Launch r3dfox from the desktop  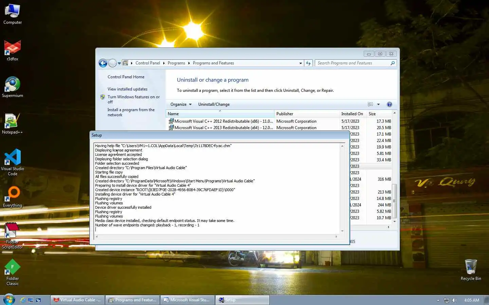13,51
